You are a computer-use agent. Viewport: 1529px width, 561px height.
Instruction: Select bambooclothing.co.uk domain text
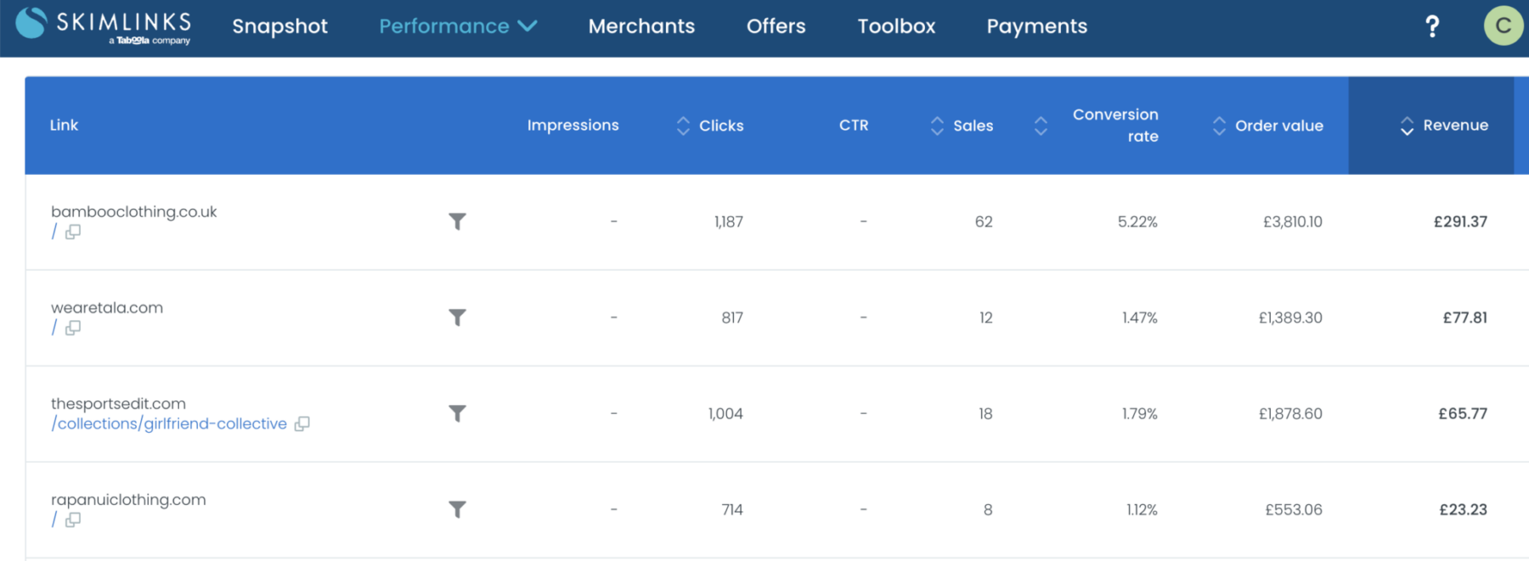tap(134, 211)
